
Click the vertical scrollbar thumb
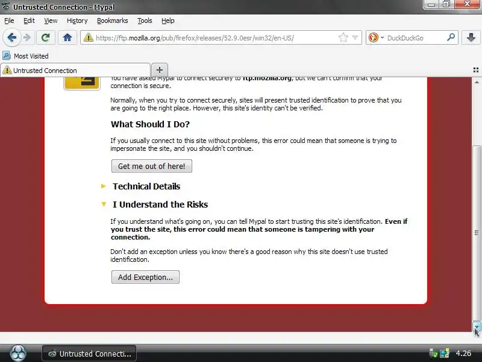pos(477,233)
